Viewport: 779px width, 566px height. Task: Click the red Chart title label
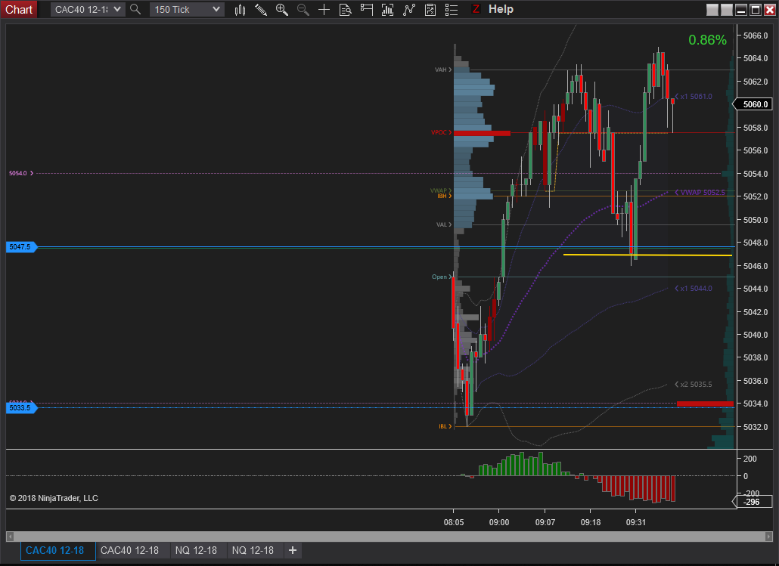click(19, 9)
